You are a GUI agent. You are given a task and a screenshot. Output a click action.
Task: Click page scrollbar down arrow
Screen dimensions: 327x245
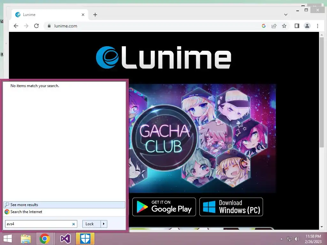(322, 227)
